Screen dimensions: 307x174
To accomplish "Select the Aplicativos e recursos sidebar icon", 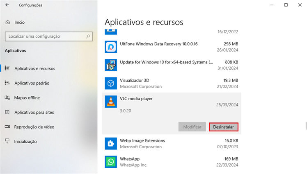I will pos(7,68).
